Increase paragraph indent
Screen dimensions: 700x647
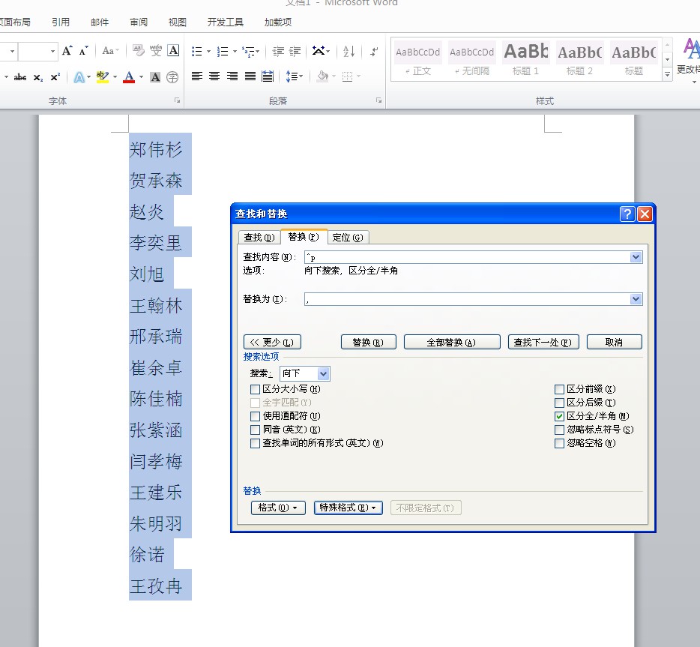(295, 51)
